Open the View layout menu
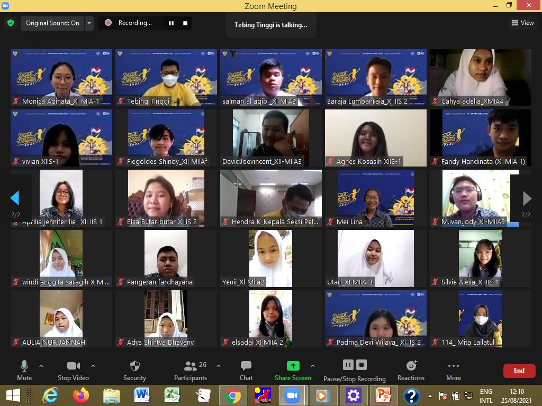542x406 pixels. (x=522, y=23)
